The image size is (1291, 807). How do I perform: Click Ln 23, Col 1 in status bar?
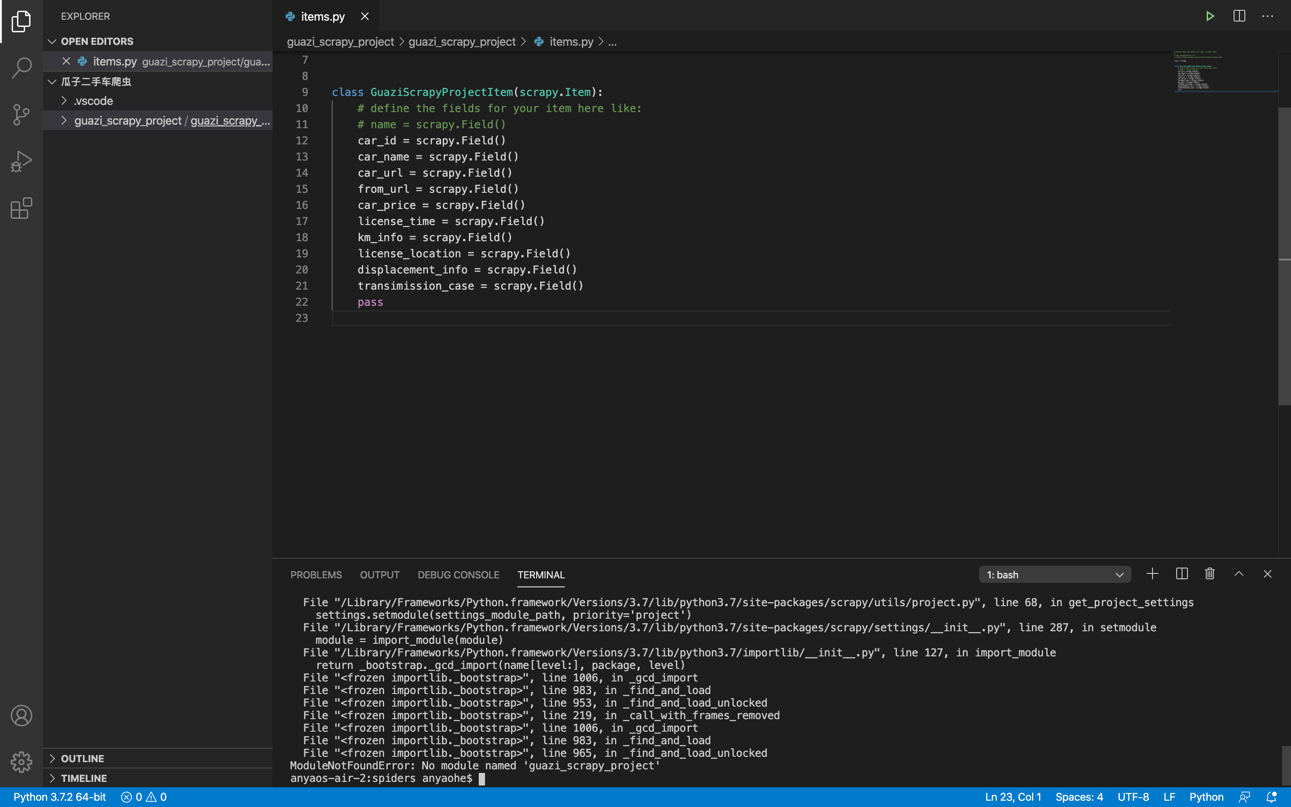pos(1013,797)
